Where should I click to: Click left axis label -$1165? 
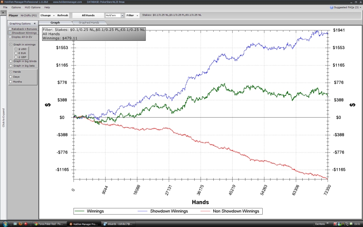(x=62, y=170)
